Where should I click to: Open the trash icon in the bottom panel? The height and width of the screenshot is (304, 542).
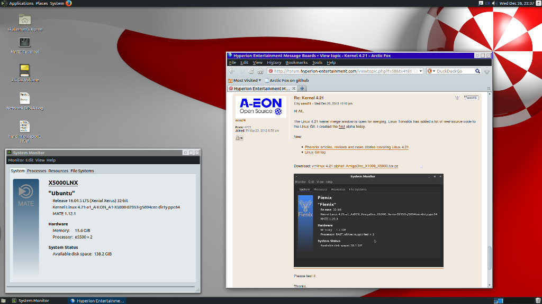pyautogui.click(x=538, y=300)
